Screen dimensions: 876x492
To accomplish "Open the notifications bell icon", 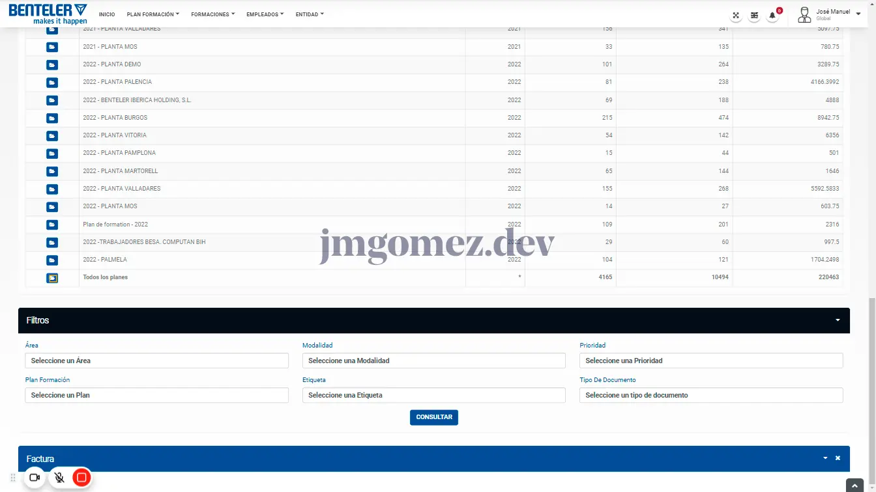I will point(772,15).
